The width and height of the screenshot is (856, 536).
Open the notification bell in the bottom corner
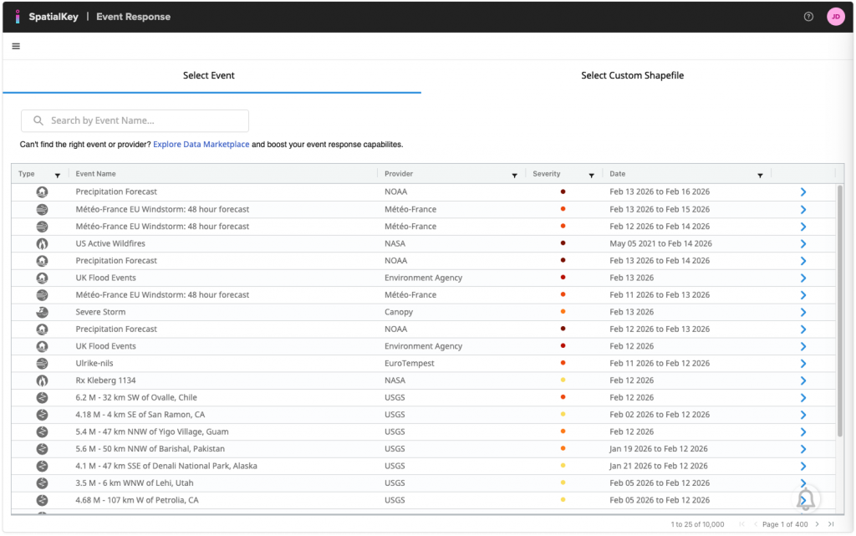pyautogui.click(x=806, y=498)
